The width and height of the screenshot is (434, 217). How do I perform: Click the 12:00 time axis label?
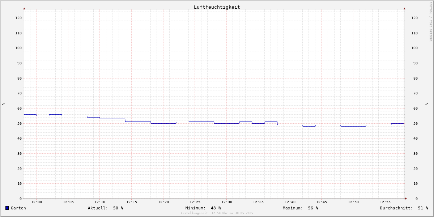pyautogui.click(x=37, y=202)
